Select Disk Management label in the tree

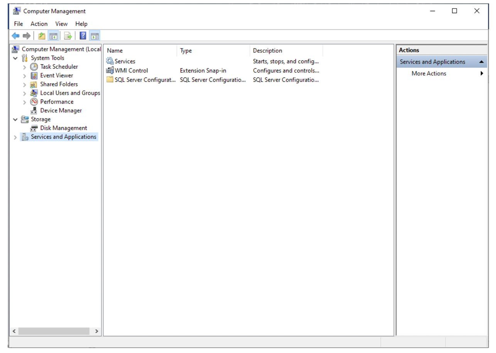coord(64,128)
